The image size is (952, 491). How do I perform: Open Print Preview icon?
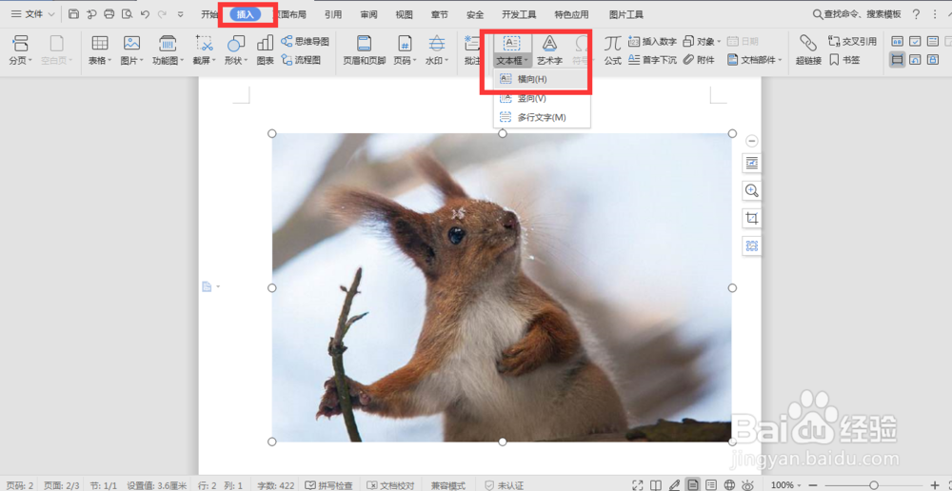point(127,14)
